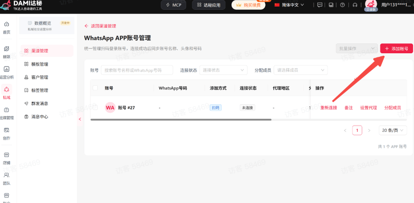
Task: Click 重新连接 for 账号 #27
Action: (329, 108)
